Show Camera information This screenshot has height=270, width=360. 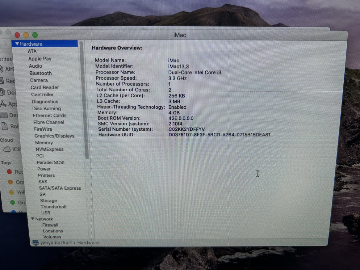(39, 80)
